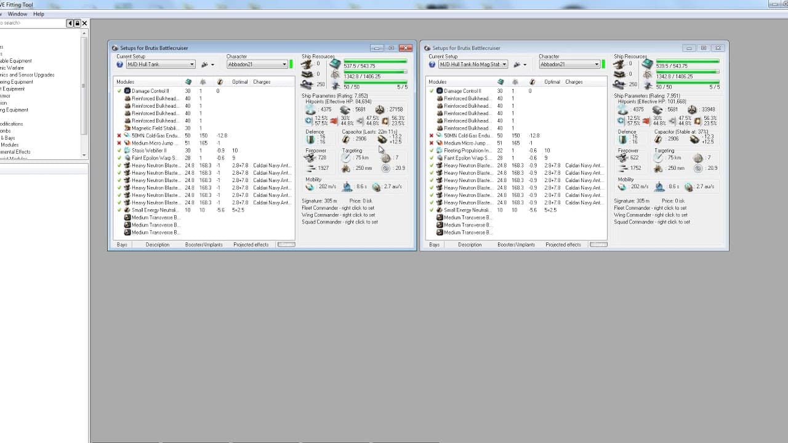
Task: Toggle Damage Control II checkmark in No Mag Stat window
Action: (x=432, y=91)
